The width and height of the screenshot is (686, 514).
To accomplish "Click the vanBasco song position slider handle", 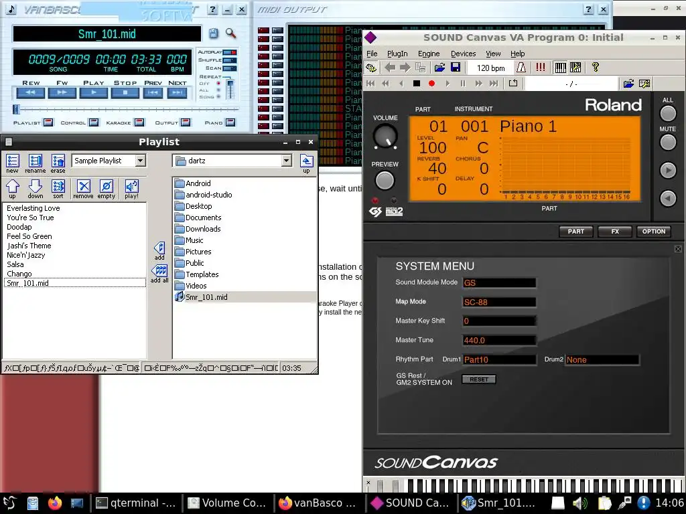I will pos(16,109).
